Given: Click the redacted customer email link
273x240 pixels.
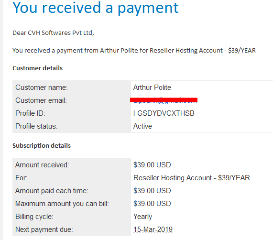Looking at the screenshot, I should click(165, 100).
